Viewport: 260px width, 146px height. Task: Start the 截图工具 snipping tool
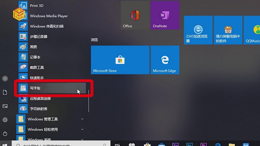(x=37, y=67)
